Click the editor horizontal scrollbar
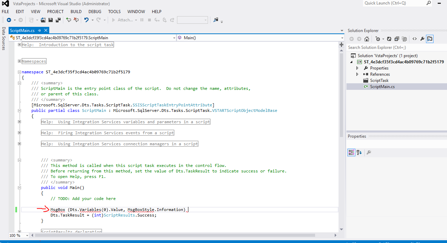 tap(172, 235)
